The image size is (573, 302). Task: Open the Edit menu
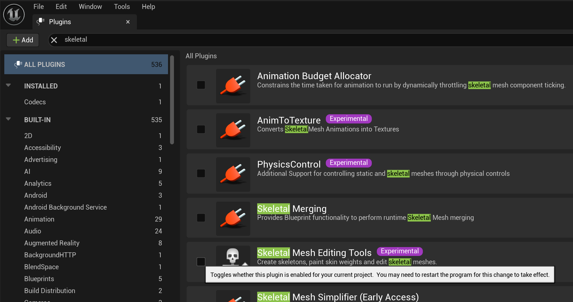pos(61,7)
